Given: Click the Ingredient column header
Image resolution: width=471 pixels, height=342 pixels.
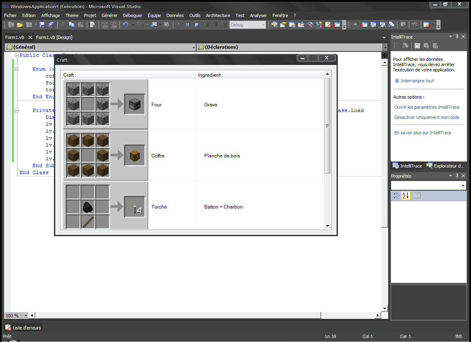Looking at the screenshot, I should [x=259, y=75].
